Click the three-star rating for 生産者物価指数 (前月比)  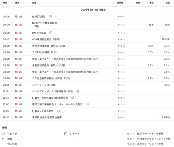121,46
